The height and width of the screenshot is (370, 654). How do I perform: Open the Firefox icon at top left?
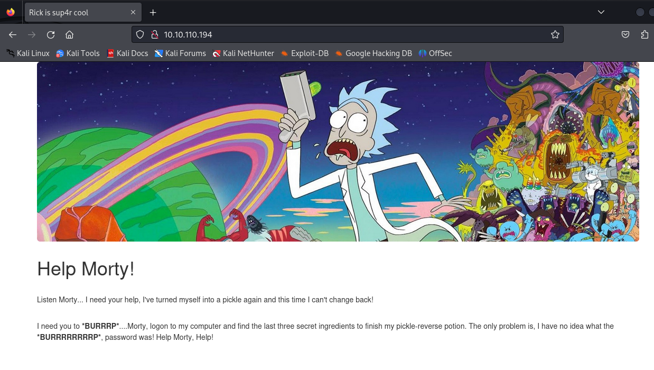11,12
